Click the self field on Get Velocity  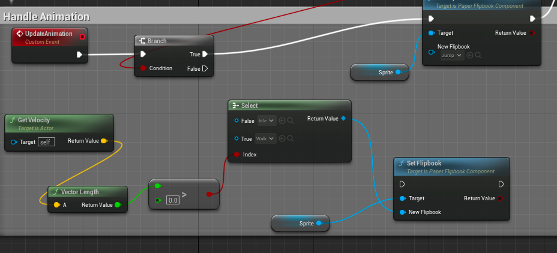(47, 142)
